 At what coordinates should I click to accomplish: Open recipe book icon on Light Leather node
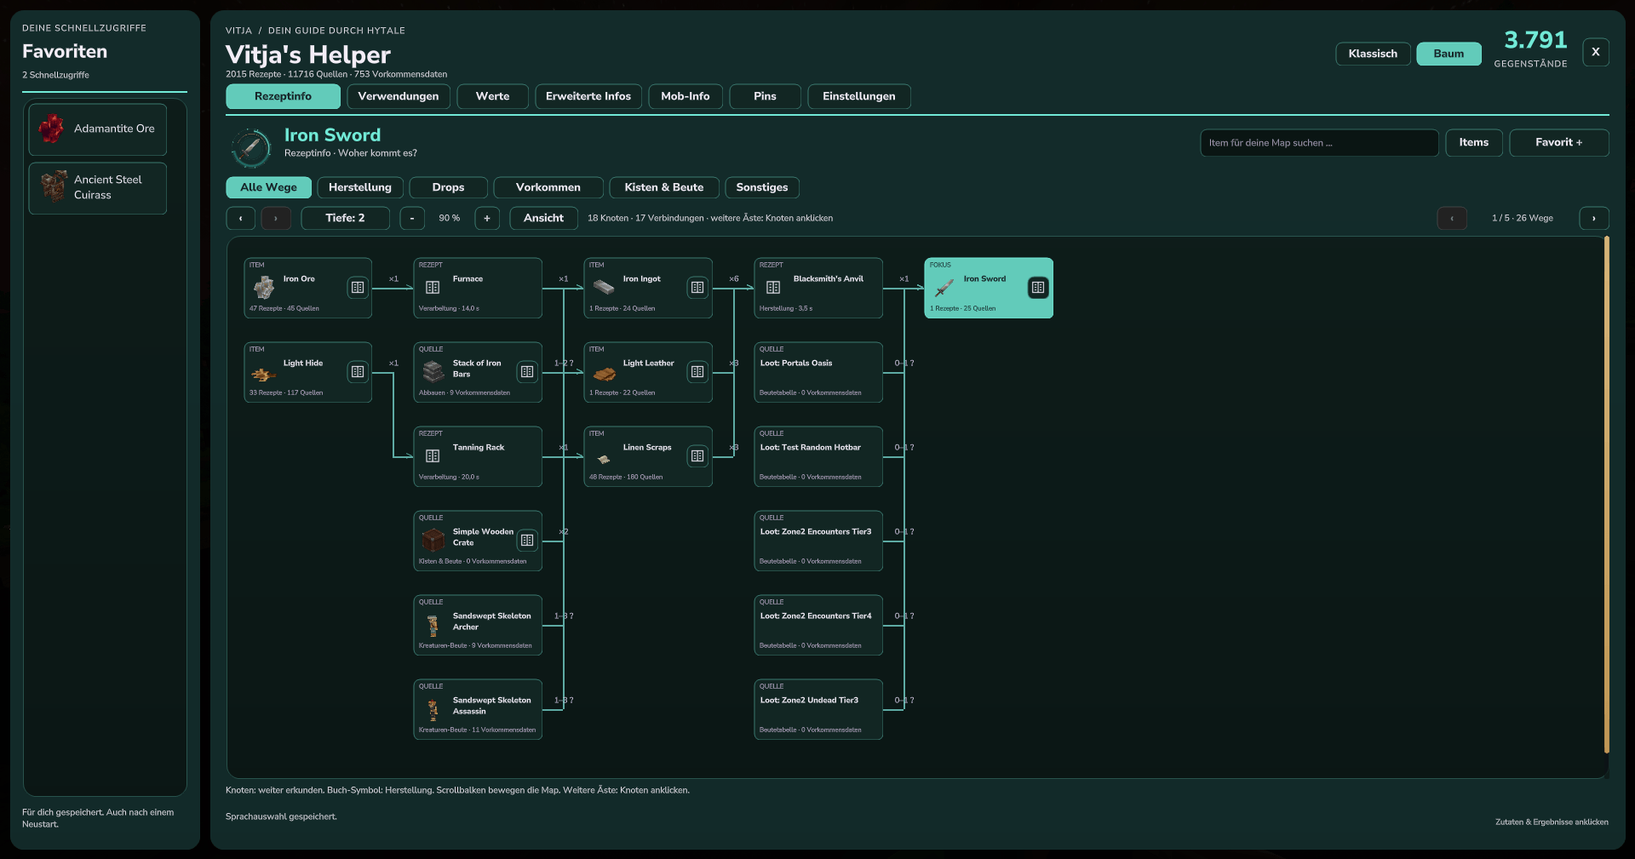[697, 372]
